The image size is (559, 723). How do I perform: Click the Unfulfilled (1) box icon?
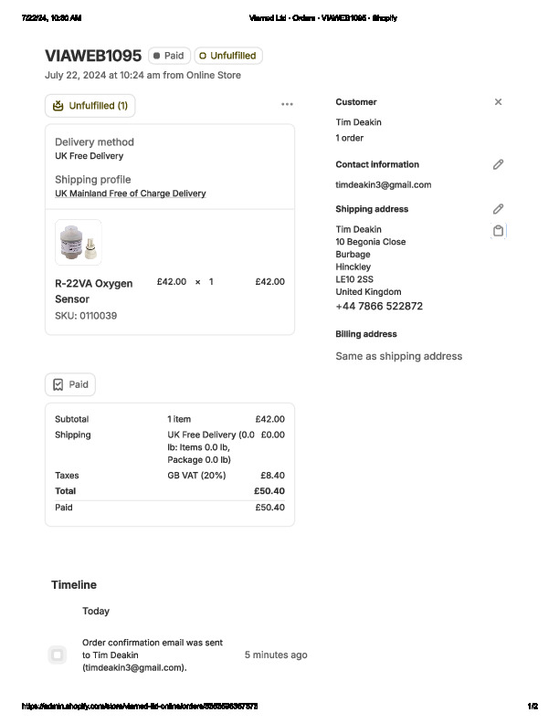[x=58, y=106]
